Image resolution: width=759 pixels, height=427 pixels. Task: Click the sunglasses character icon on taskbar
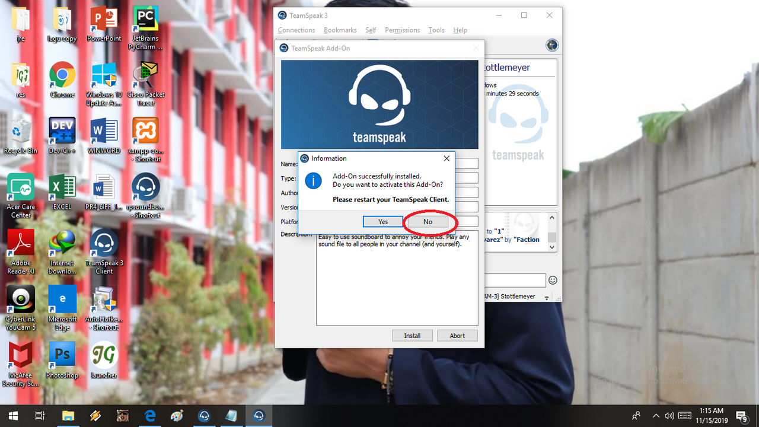pyautogui.click(x=123, y=416)
